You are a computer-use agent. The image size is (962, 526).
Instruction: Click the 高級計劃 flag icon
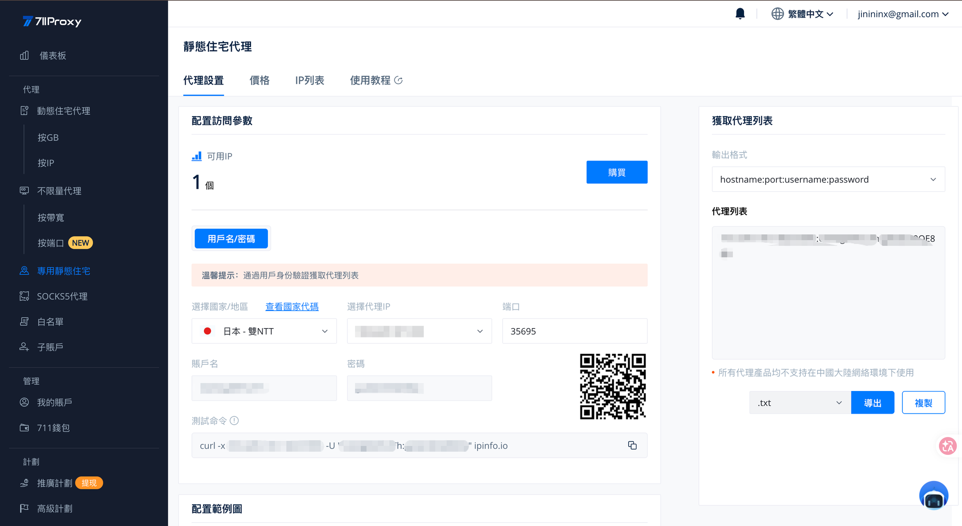[x=25, y=508]
